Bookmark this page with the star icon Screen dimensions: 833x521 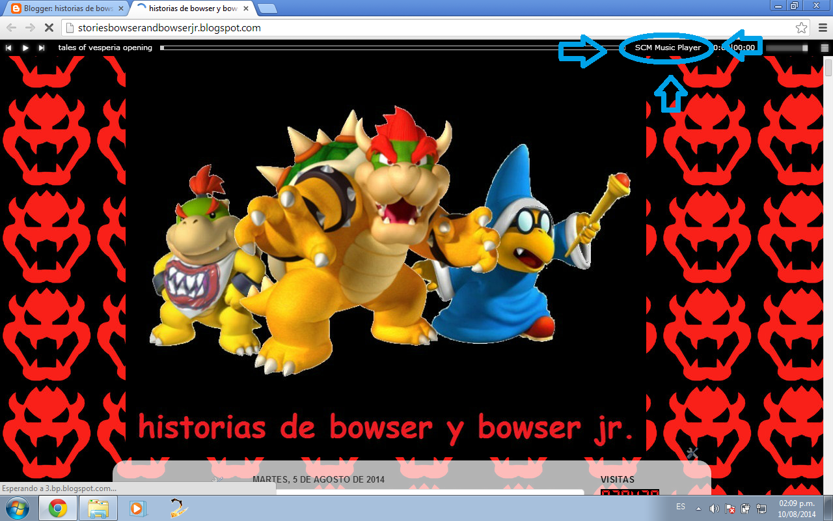click(x=802, y=27)
